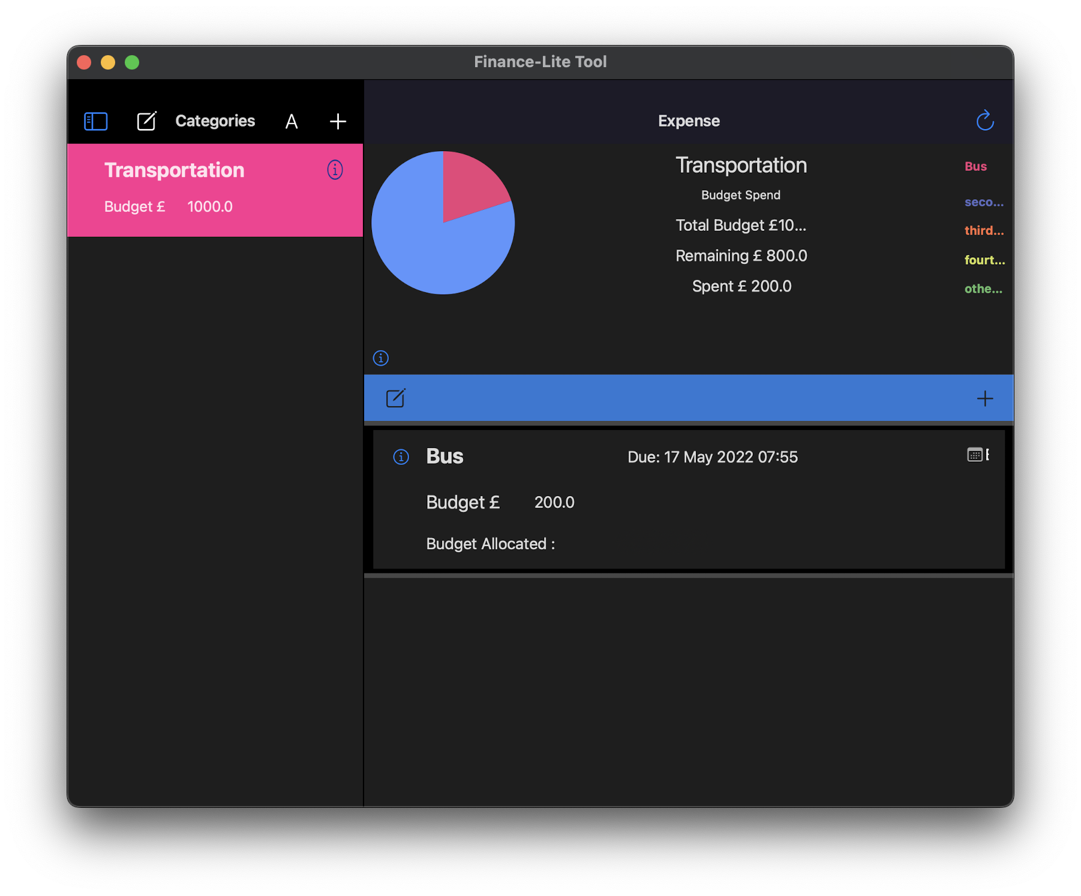Click 'Total Budget £10...' text
This screenshot has width=1081, height=896.
click(x=741, y=225)
